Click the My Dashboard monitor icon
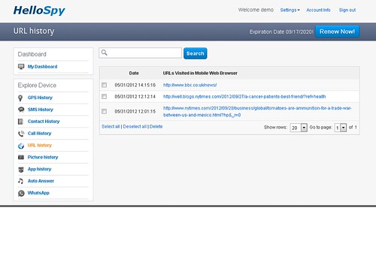Screen dimensions: 376x277 click(x=21, y=67)
